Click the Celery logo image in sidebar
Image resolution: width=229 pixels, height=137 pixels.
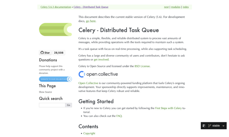pyautogui.click(x=55, y=29)
